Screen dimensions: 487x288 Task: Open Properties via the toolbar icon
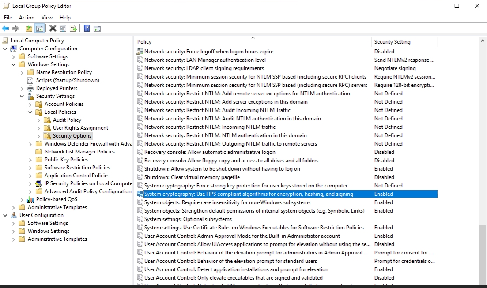pyautogui.click(x=63, y=29)
